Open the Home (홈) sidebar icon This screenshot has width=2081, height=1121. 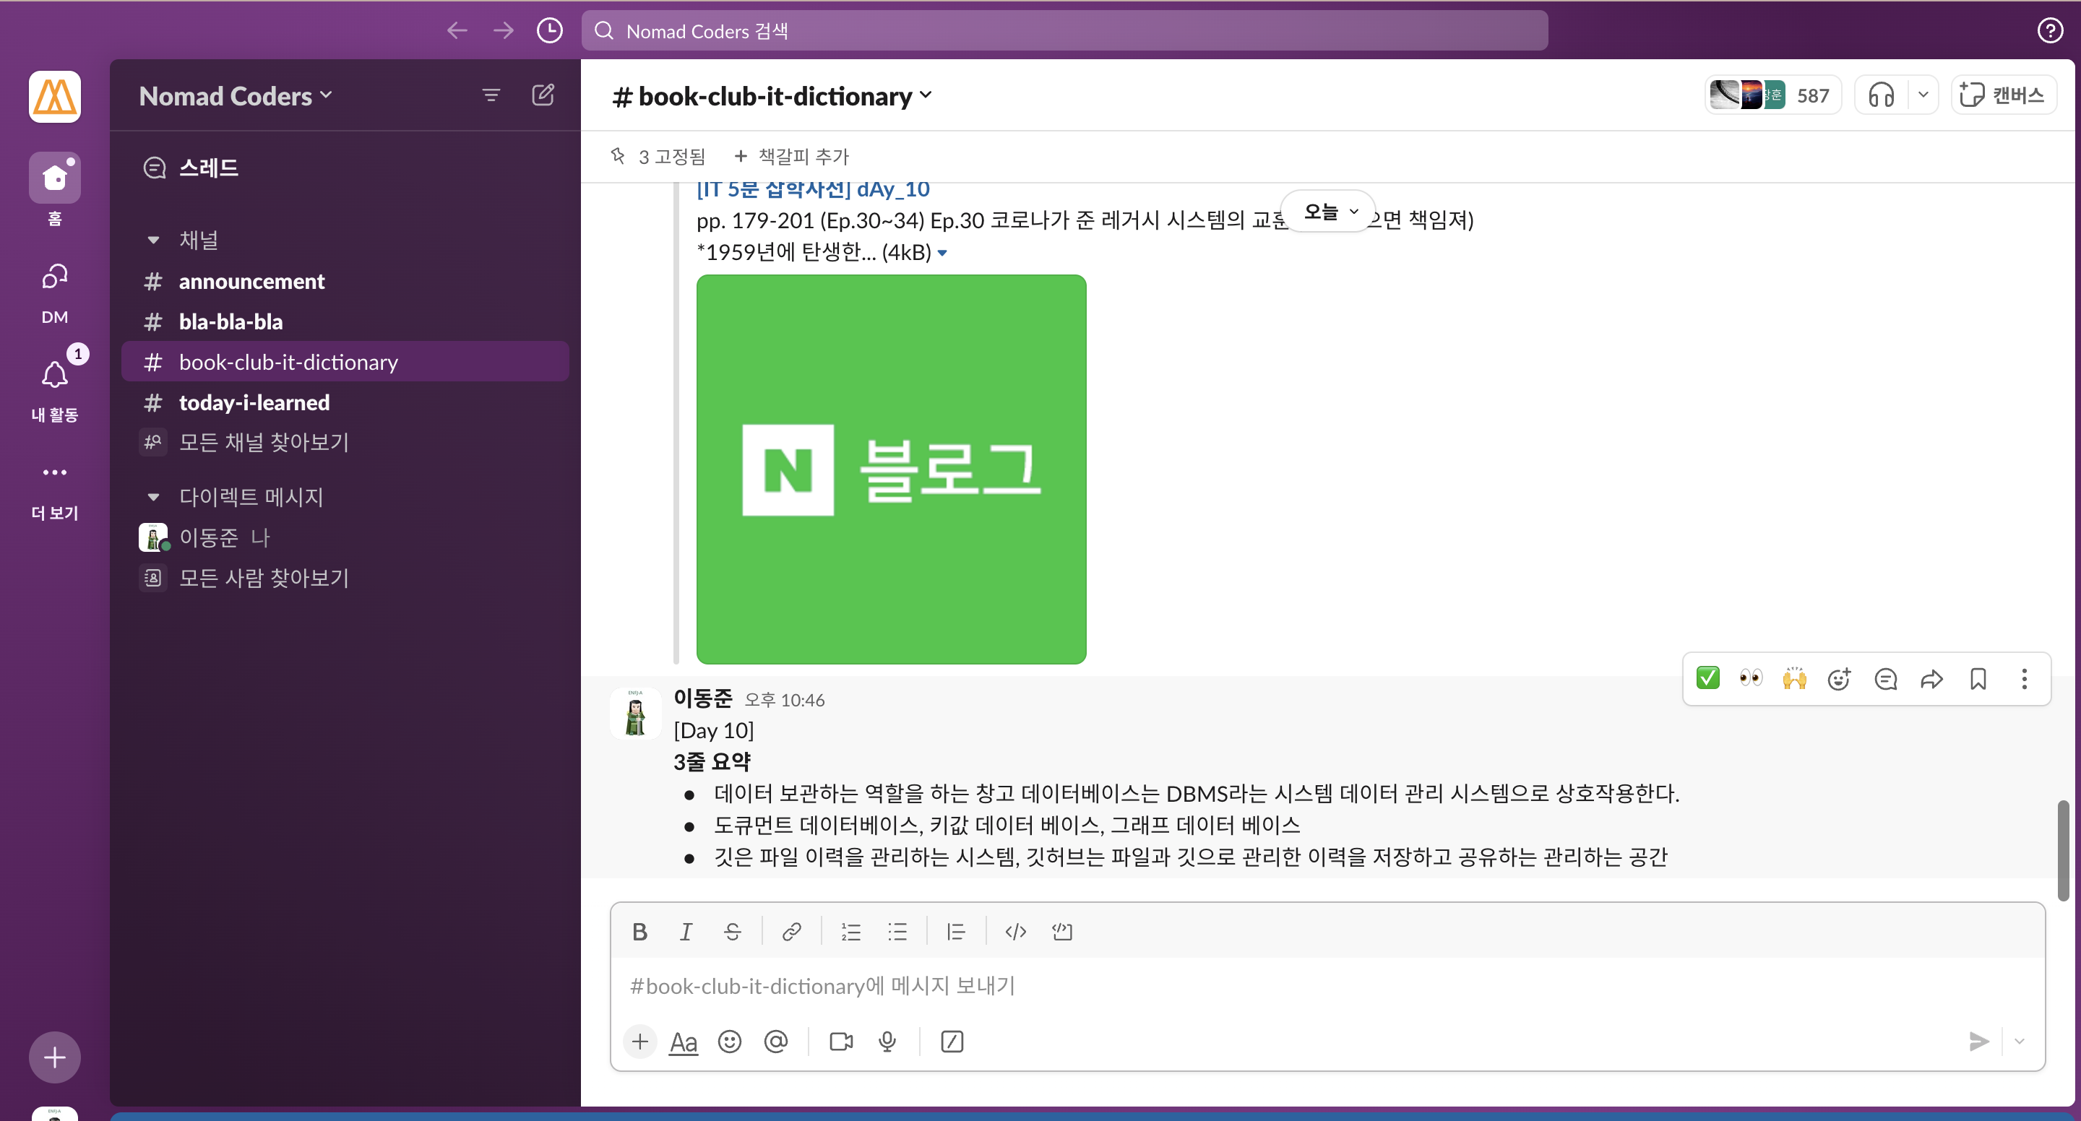(55, 178)
